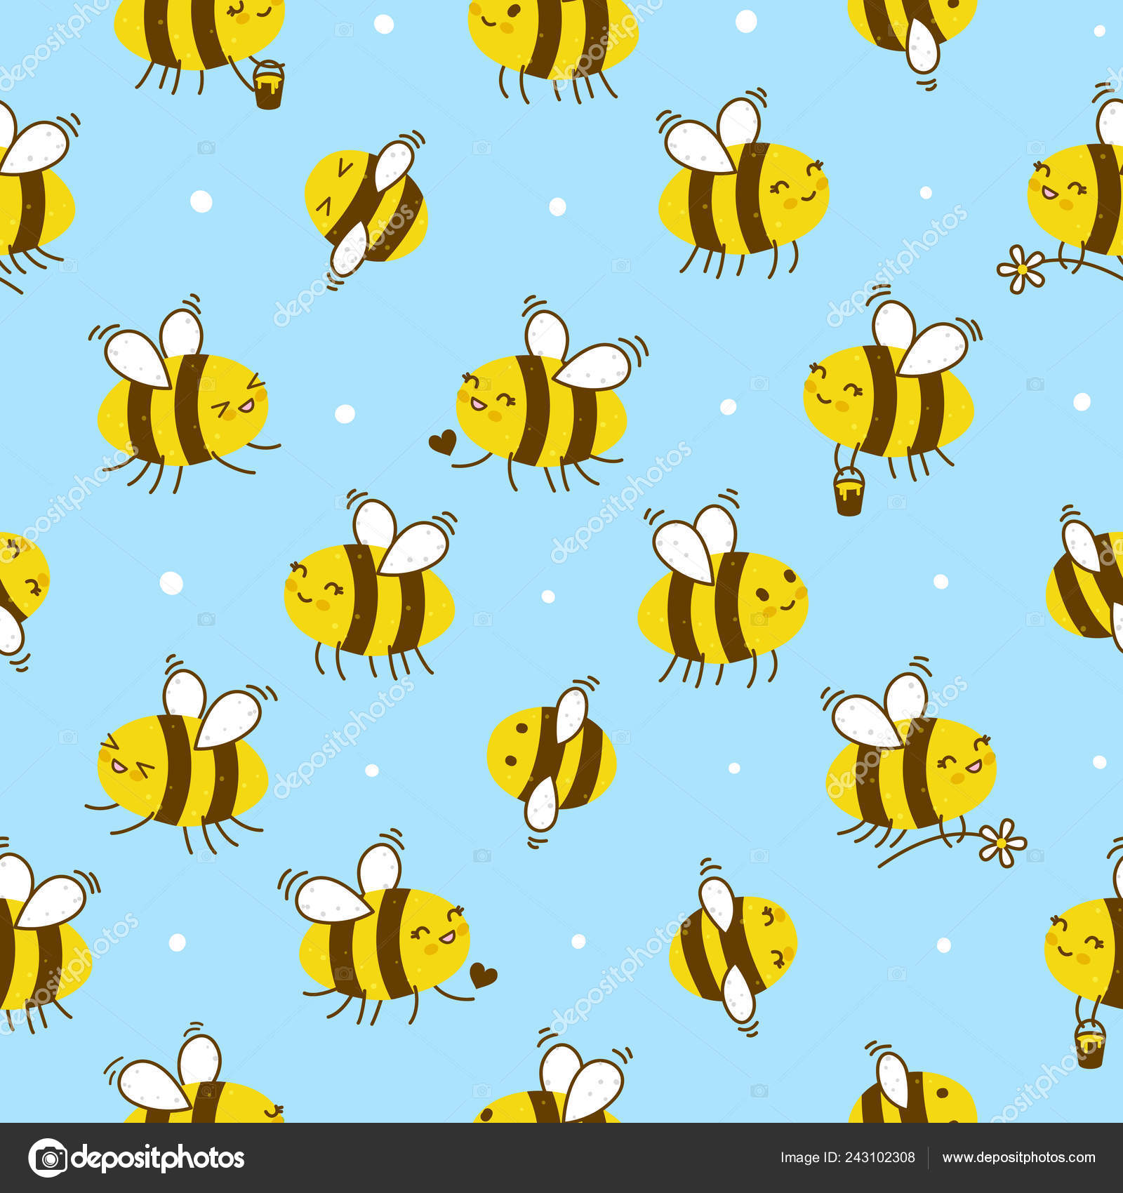Viewport: 1123px width, 1193px height.
Task: Click the brown heart near the lower bee
Action: [484, 975]
